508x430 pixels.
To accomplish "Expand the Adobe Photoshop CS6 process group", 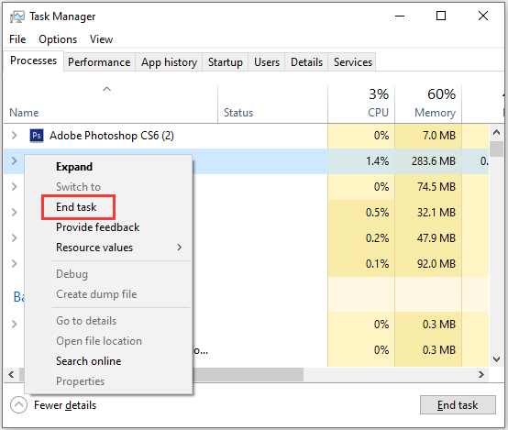I will 15,135.
